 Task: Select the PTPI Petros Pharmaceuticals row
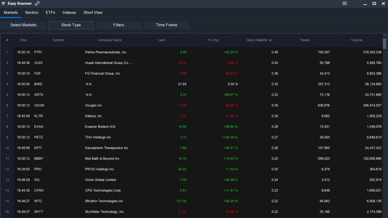152,52
